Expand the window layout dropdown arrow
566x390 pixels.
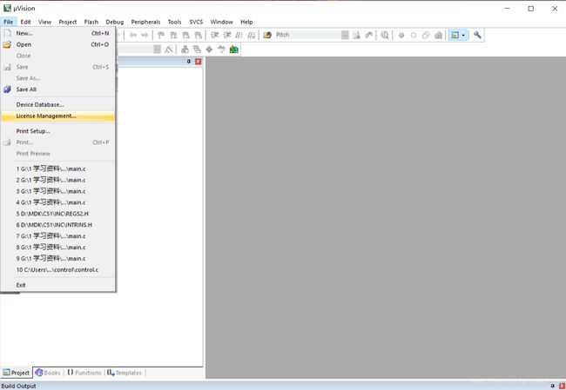[463, 35]
